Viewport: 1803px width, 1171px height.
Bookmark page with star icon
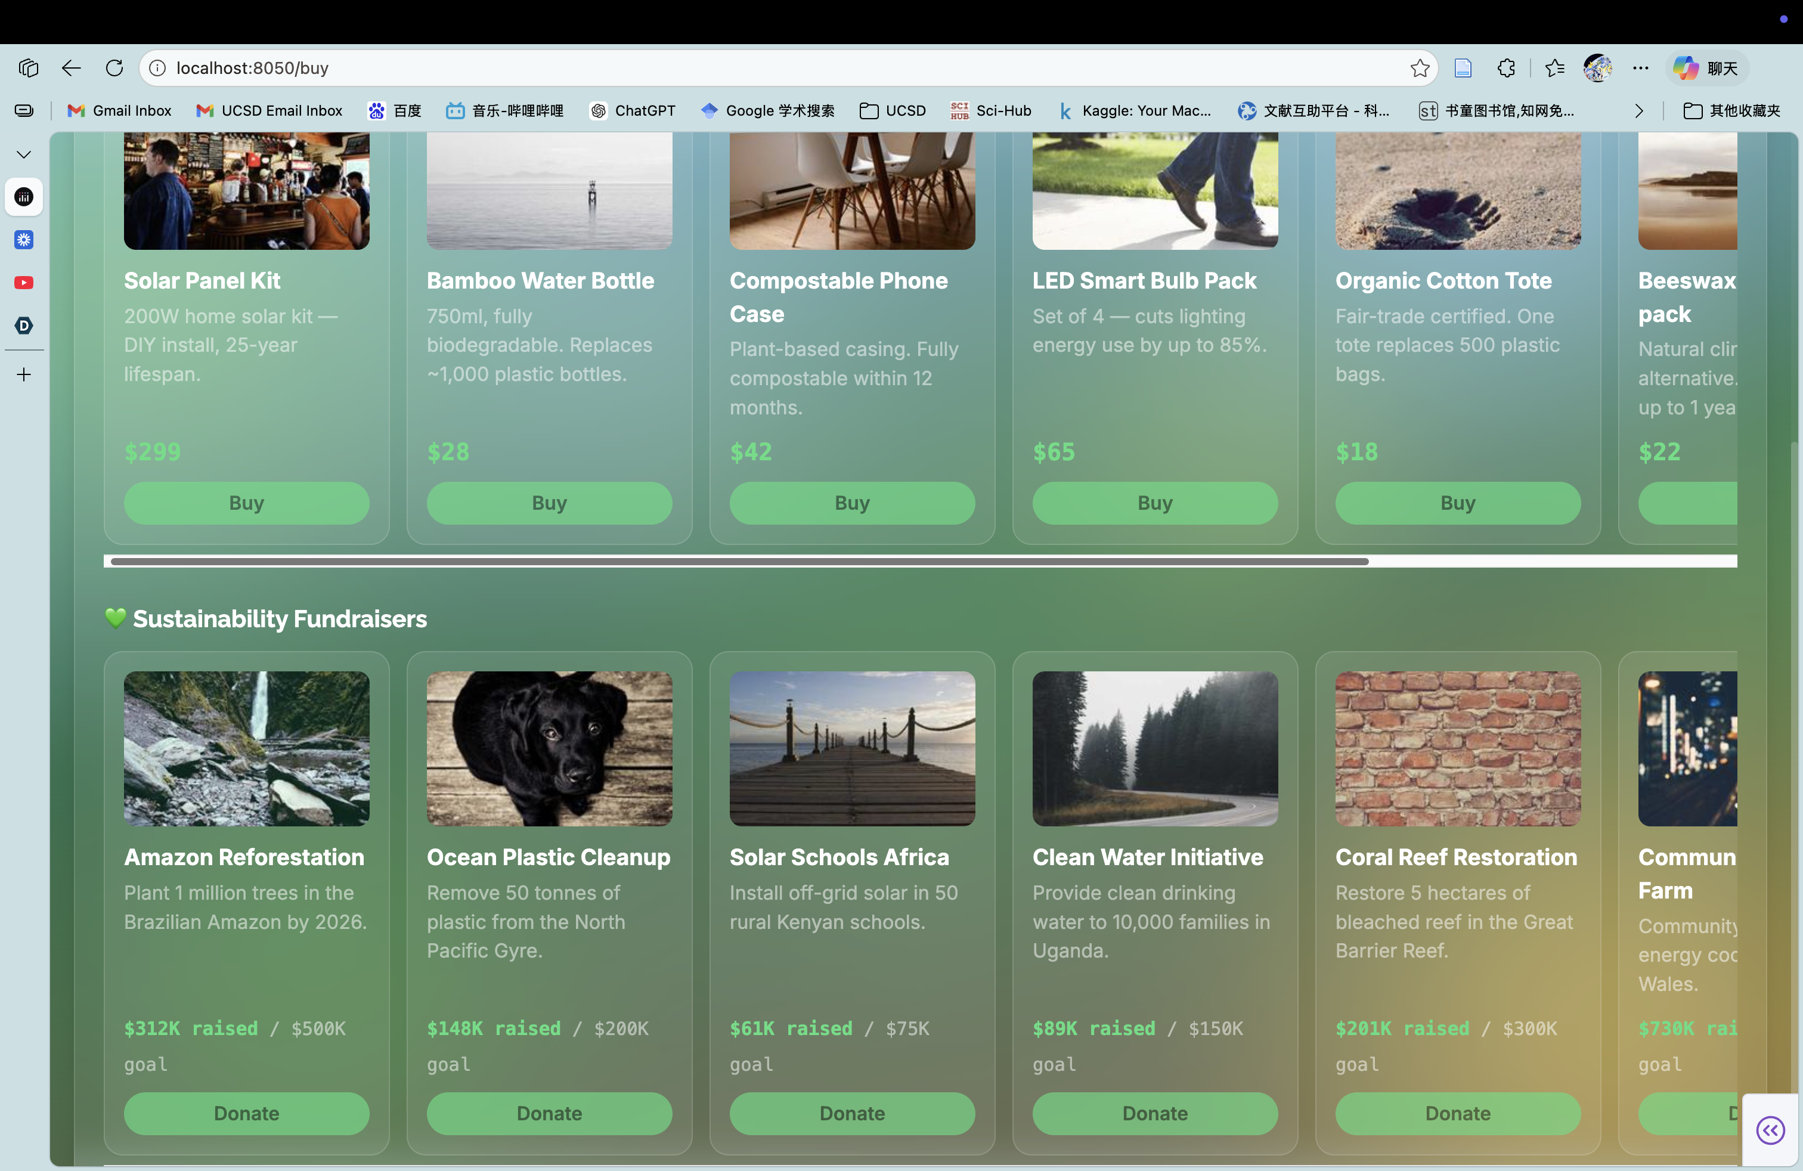tap(1420, 68)
